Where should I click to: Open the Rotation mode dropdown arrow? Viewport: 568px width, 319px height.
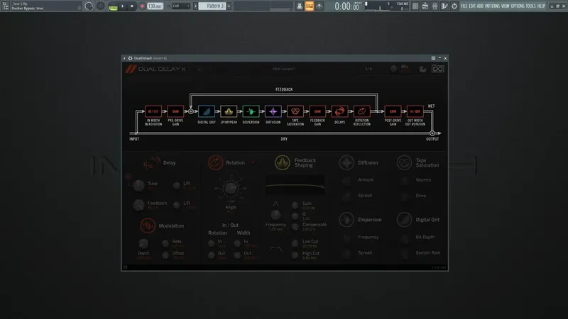253,163
